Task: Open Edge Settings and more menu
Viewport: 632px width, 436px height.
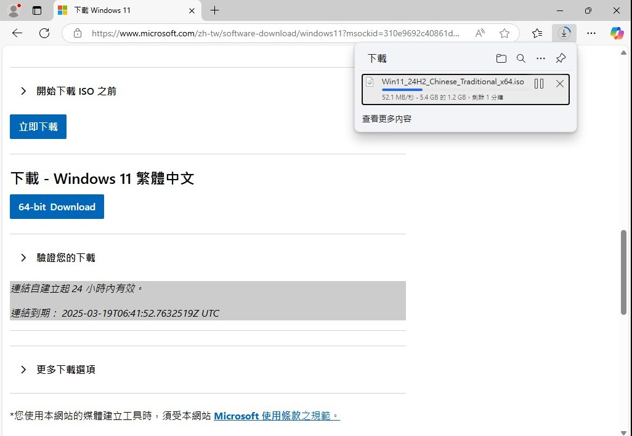Action: 591,33
